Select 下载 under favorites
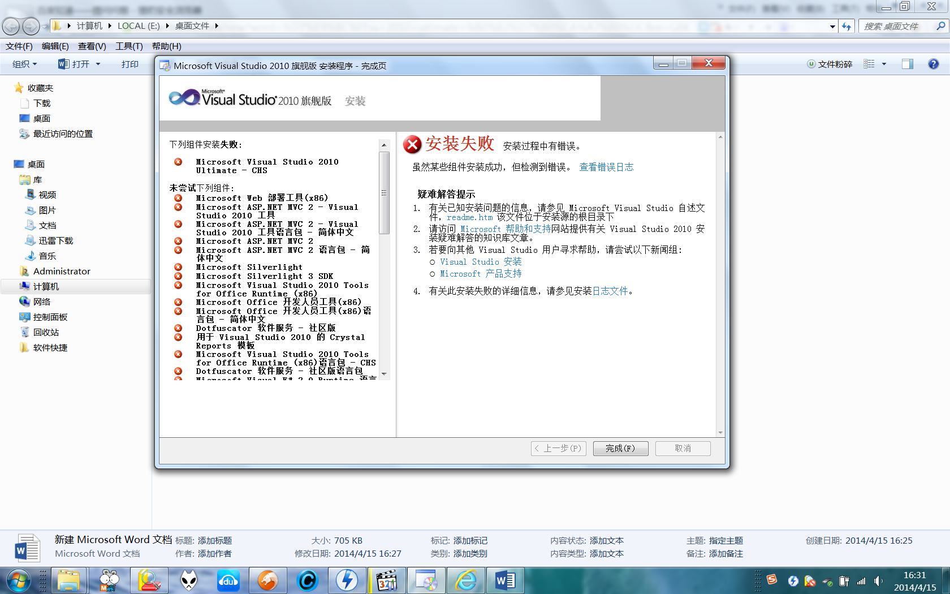Image resolution: width=950 pixels, height=594 pixels. (42, 103)
